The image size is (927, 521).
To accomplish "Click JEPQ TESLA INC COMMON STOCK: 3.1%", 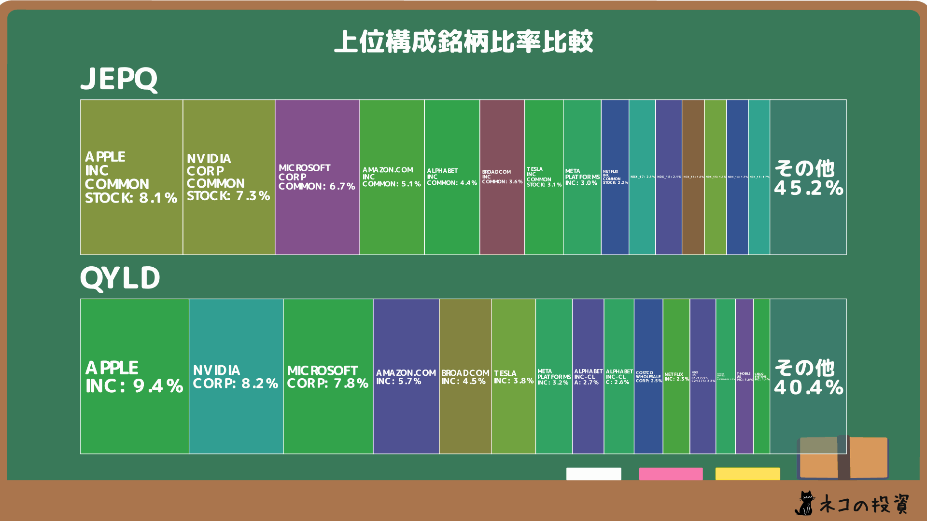I will pos(544,177).
